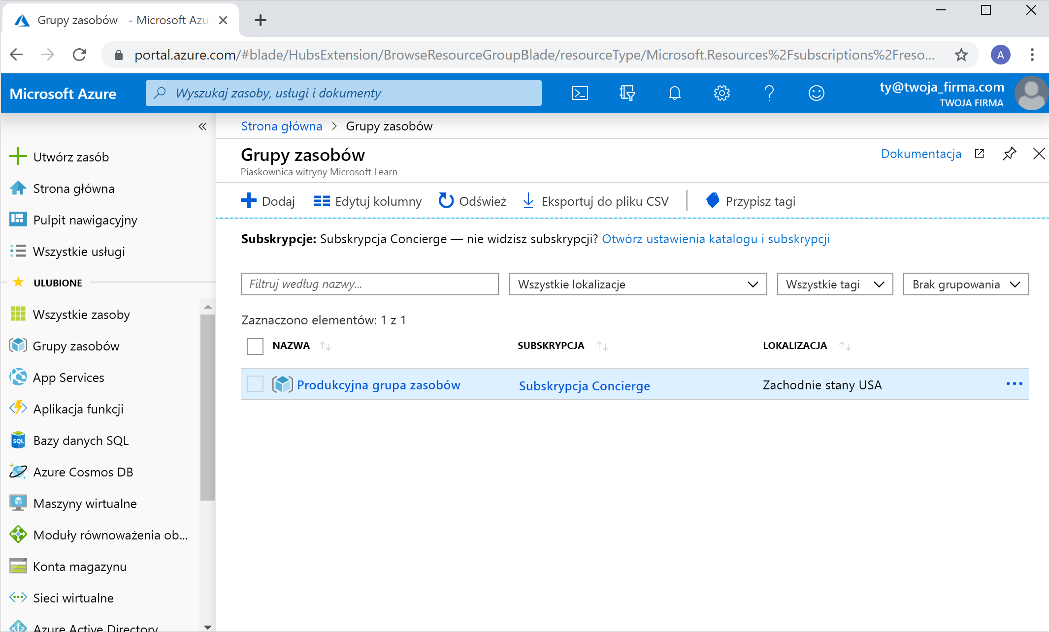Expand Brak grupowania dropdown
Screen dimensions: 1049x632
pyautogui.click(x=966, y=284)
